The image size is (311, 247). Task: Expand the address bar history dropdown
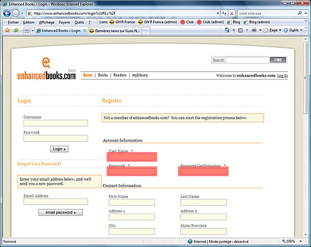pos(218,13)
